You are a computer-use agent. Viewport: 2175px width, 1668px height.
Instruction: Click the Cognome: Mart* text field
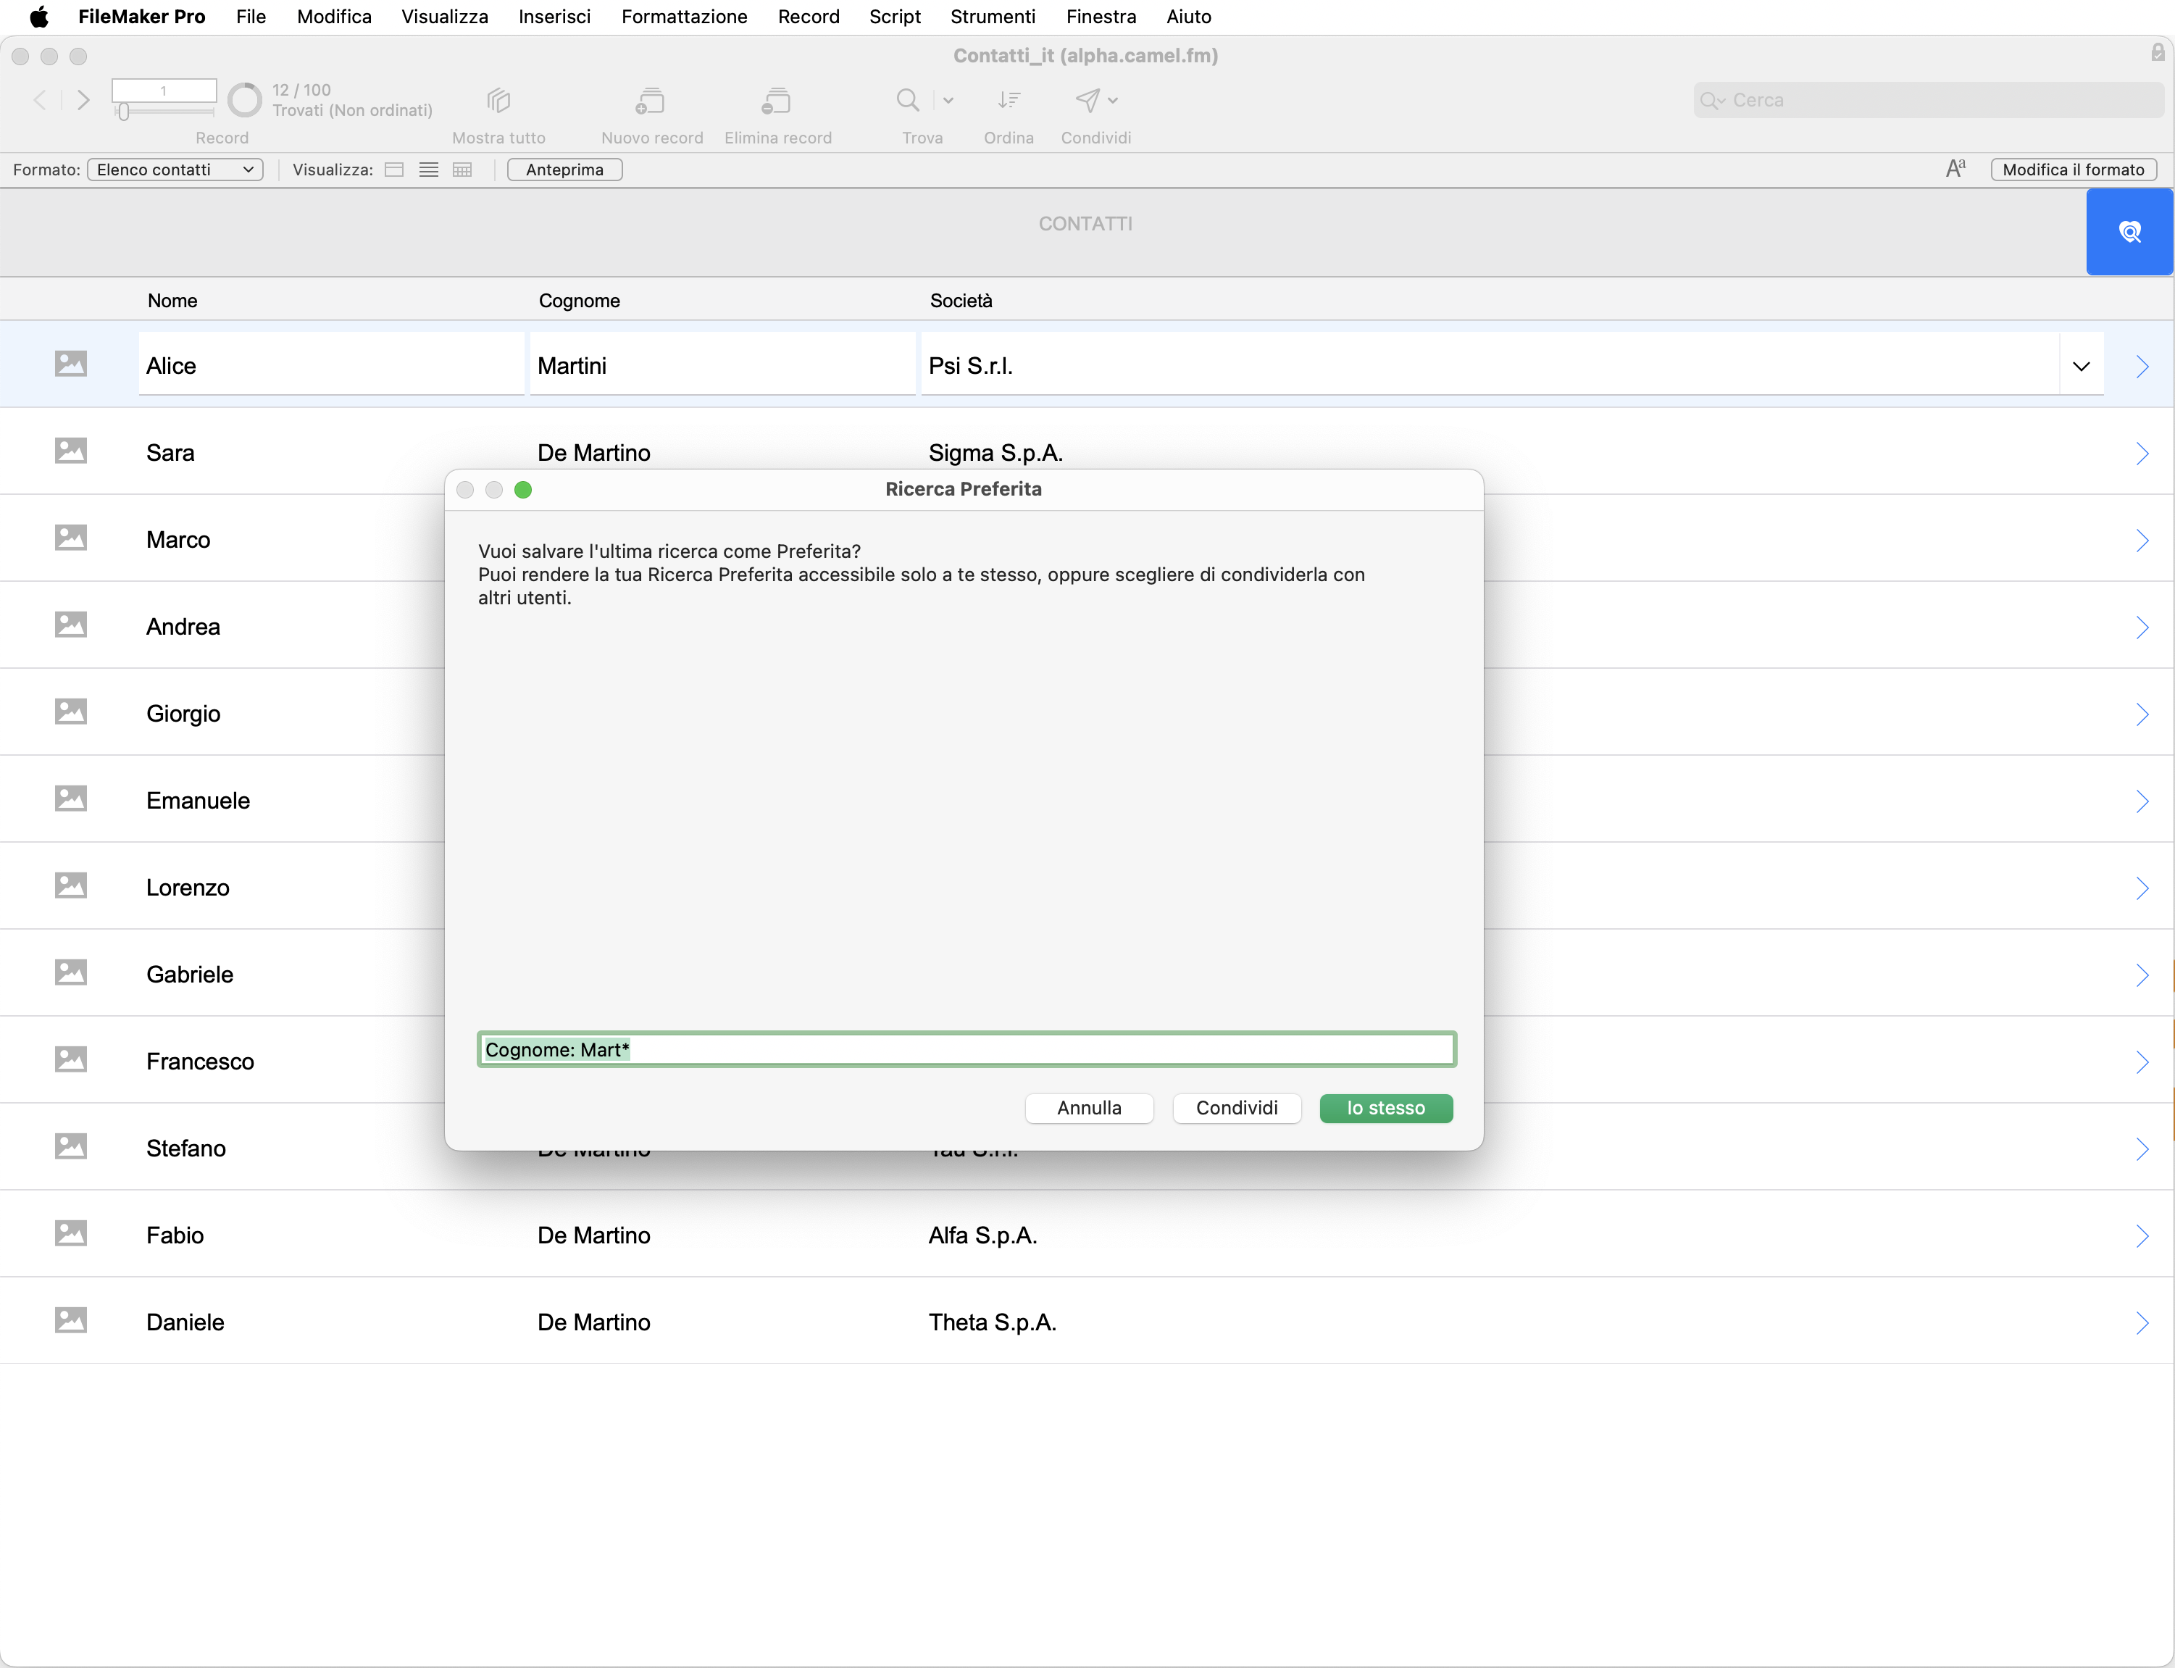coord(966,1049)
